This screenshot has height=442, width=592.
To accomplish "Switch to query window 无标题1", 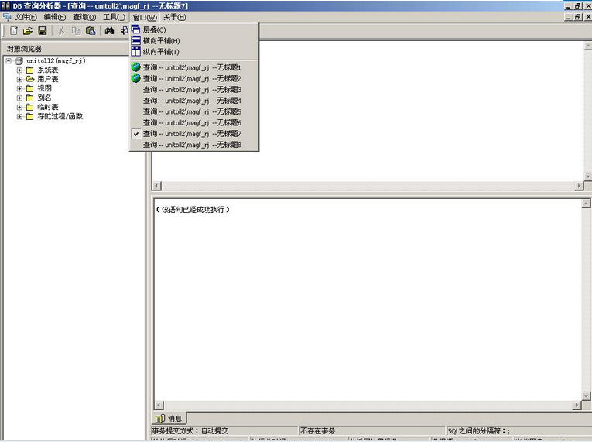I will (192, 67).
